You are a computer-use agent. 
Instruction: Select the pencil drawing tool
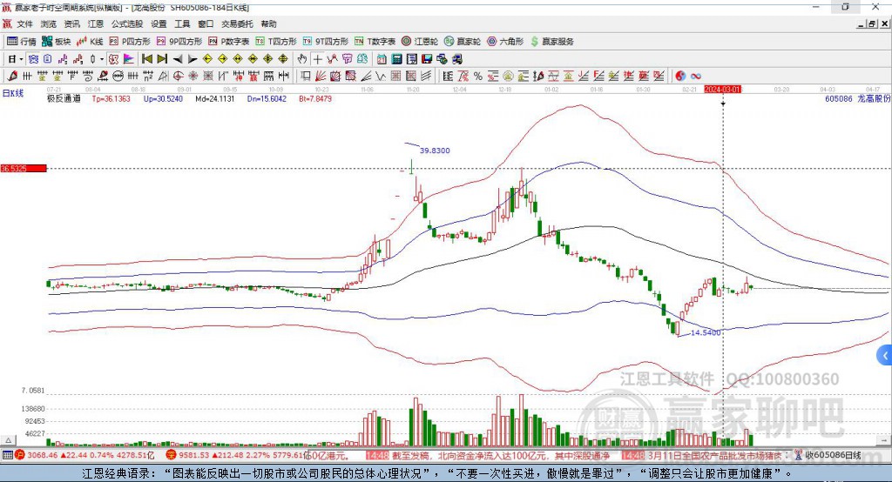point(12,77)
